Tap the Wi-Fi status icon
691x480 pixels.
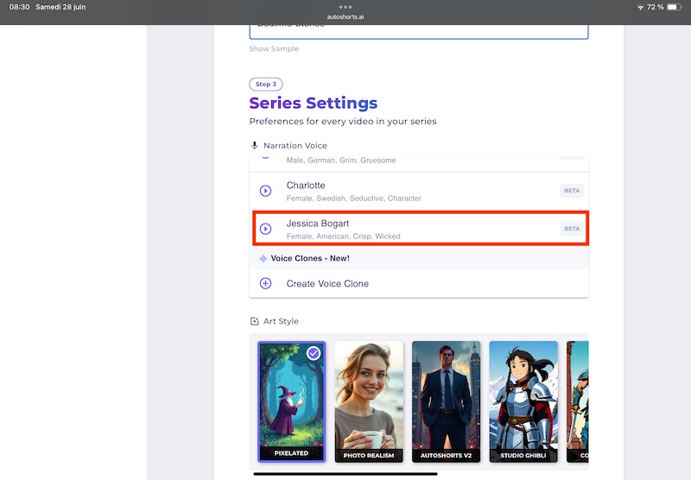[x=640, y=7]
